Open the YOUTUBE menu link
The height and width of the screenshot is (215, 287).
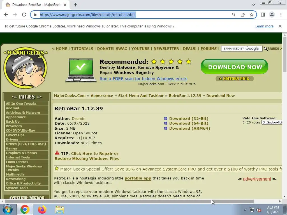pyautogui.click(x=140, y=49)
